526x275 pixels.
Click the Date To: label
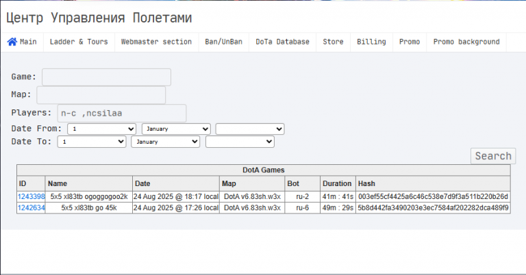coord(32,142)
